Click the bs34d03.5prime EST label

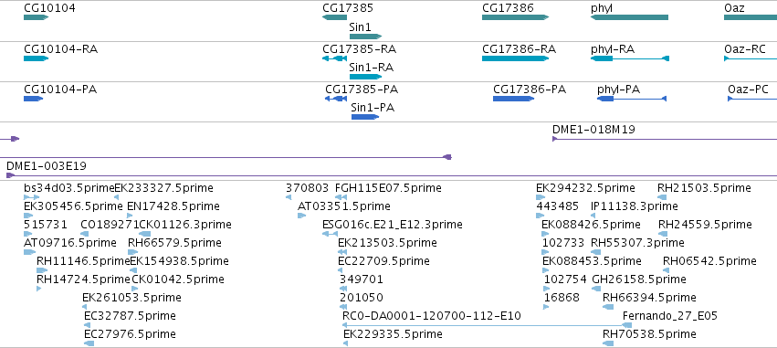tap(68, 188)
